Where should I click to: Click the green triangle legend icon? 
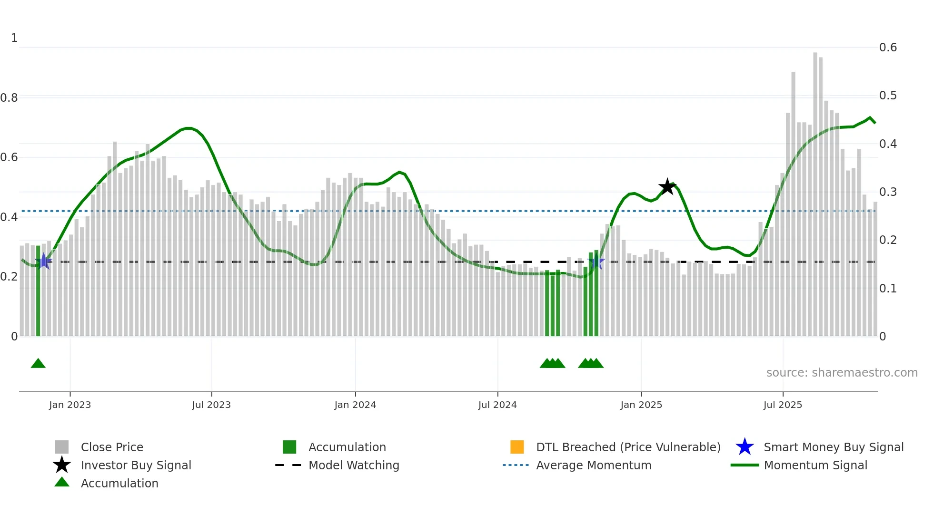62,482
